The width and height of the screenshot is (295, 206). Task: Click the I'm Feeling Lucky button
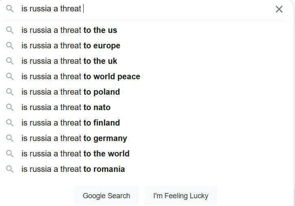tap(181, 196)
